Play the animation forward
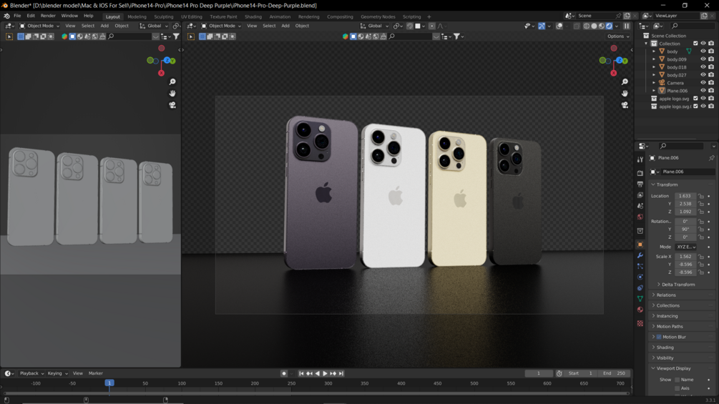 tap(325, 374)
